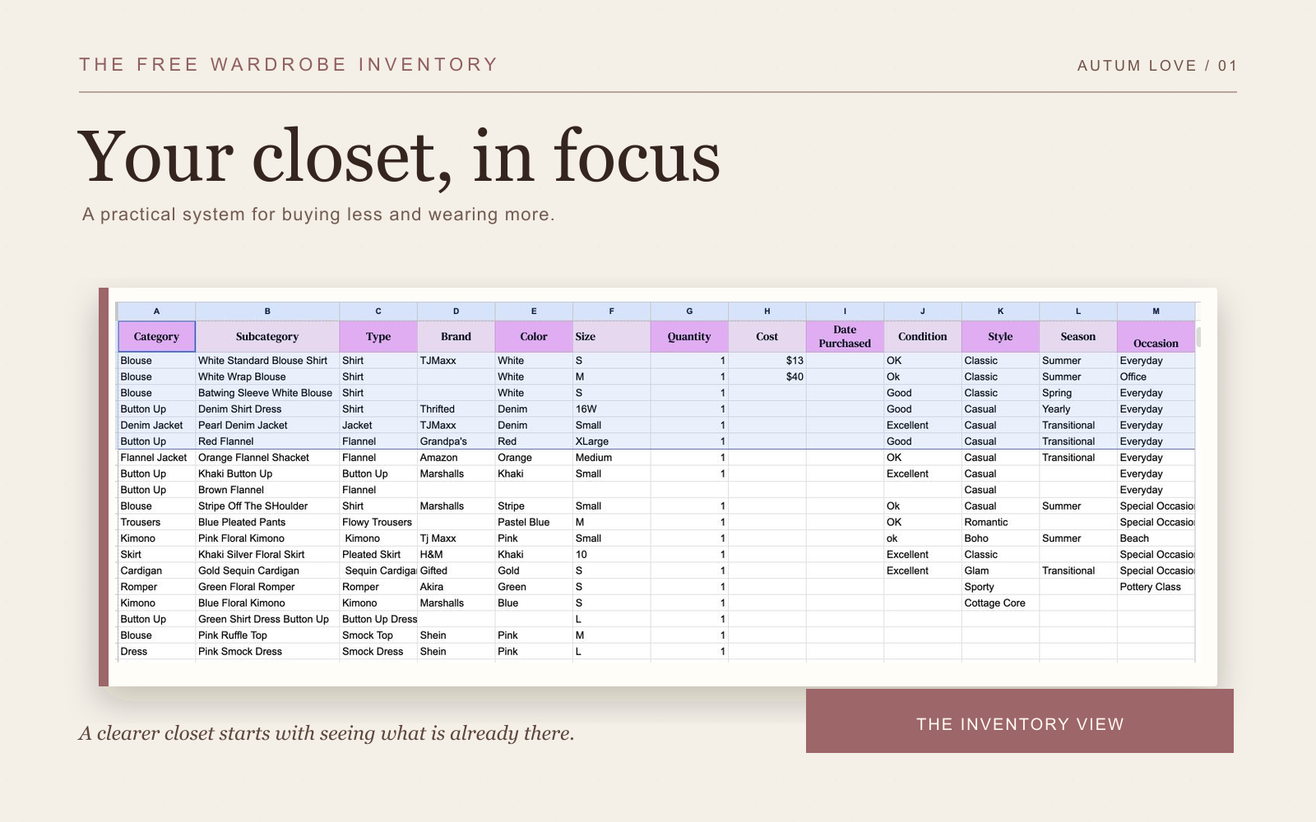Screen dimensions: 1316x822
Task: Click the Condition header cell
Action: pyautogui.click(x=922, y=336)
